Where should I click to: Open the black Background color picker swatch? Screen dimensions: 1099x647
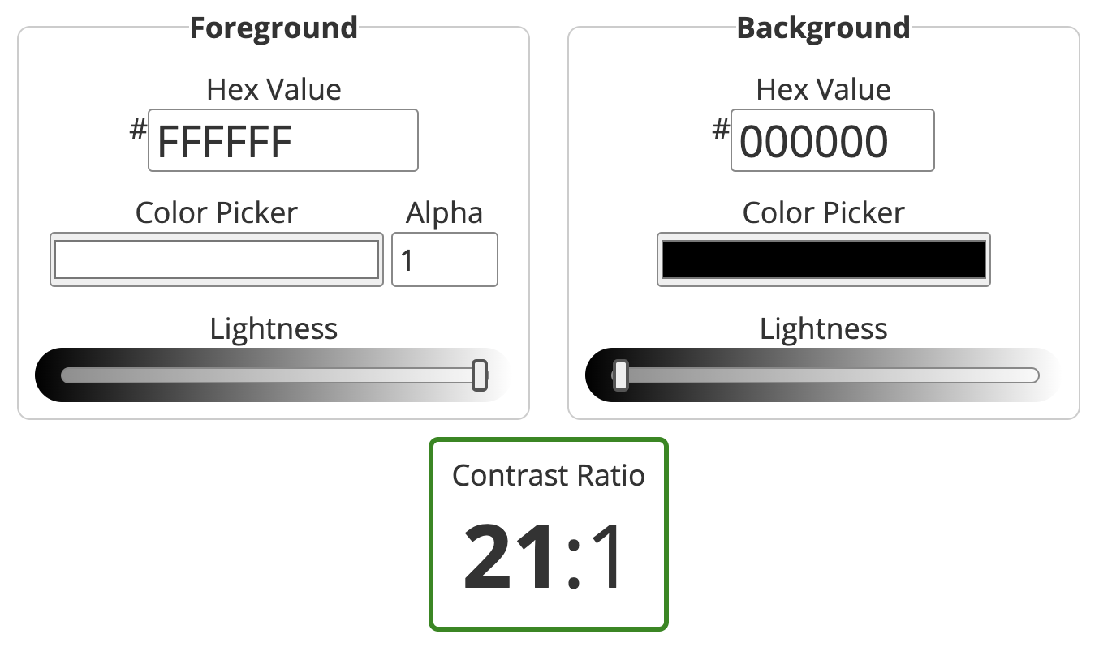823,259
